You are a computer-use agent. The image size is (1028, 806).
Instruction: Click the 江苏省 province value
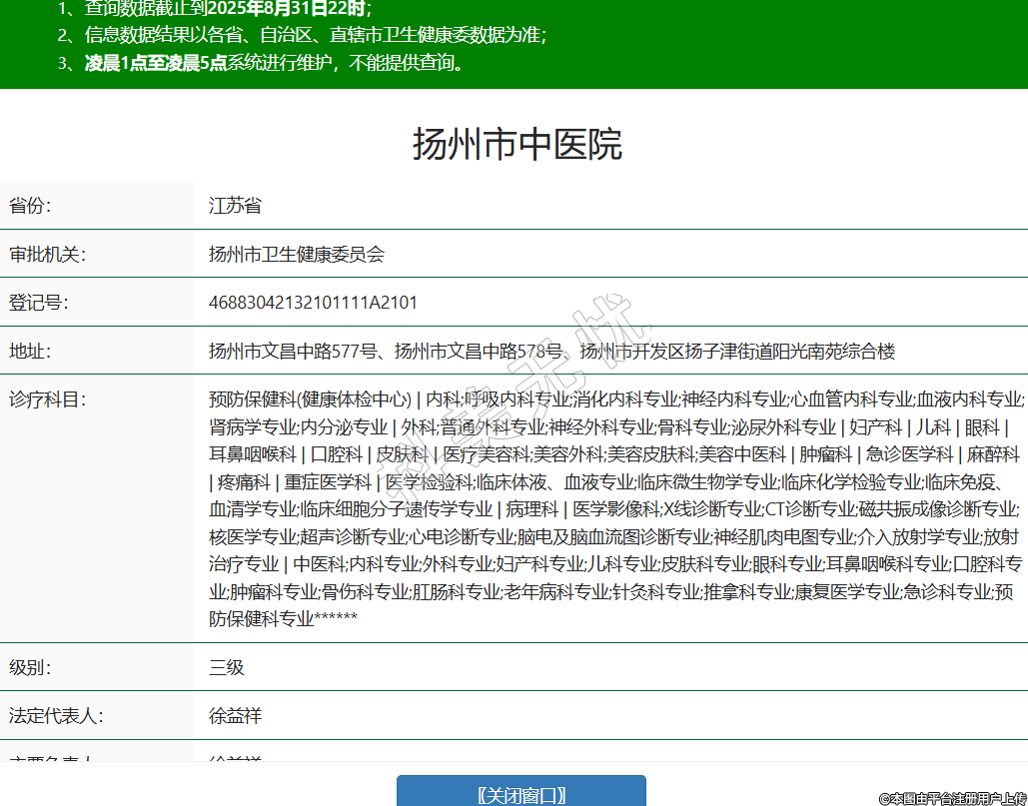pos(235,206)
